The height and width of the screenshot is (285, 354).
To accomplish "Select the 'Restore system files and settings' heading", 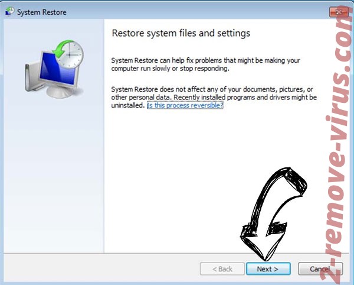I will [x=181, y=33].
